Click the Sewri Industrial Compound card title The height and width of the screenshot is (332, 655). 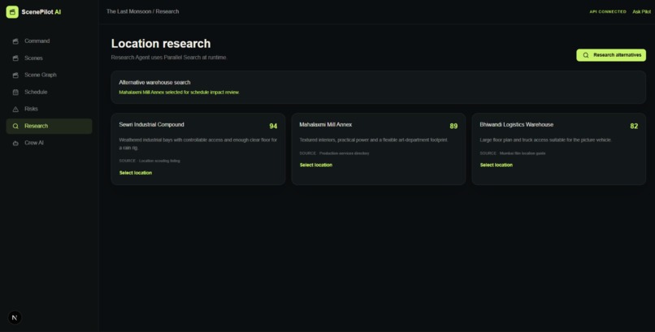[151, 125]
